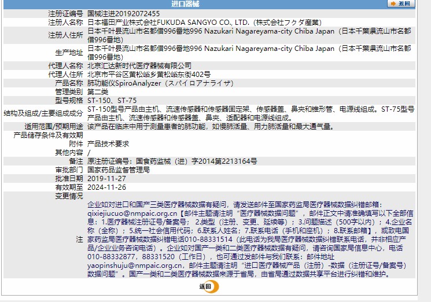The width and height of the screenshot is (431, 302).
Task: Click agent name 北京汇达新时代医疗器械有限公司
Action: 139,66
